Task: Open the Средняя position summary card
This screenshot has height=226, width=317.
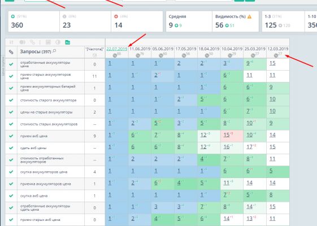Action: coord(189,21)
